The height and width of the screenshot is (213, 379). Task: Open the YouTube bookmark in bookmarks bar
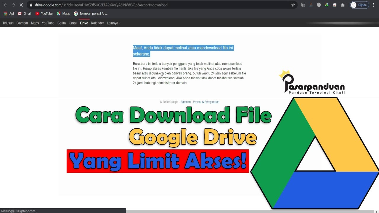coord(44,14)
